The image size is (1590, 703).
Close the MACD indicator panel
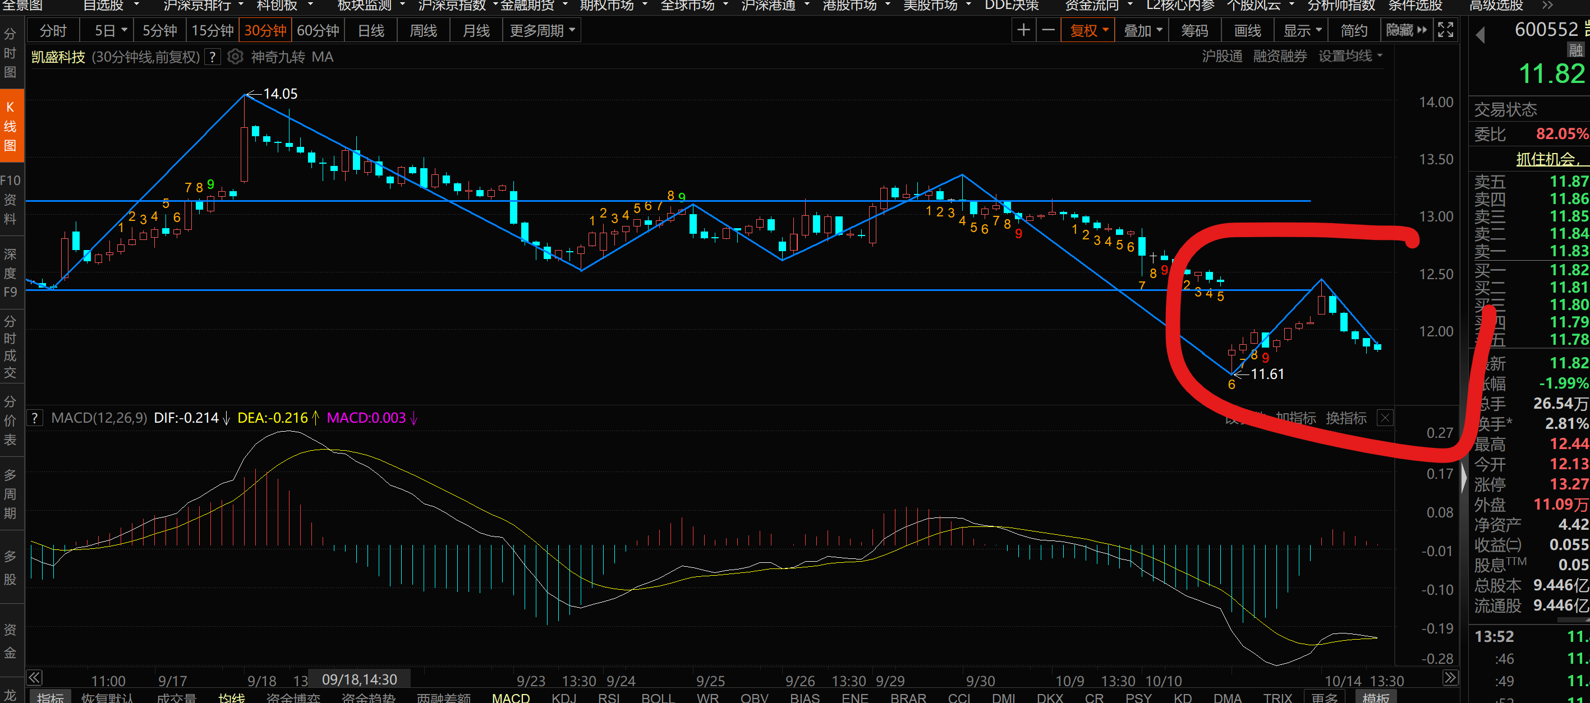(1385, 418)
